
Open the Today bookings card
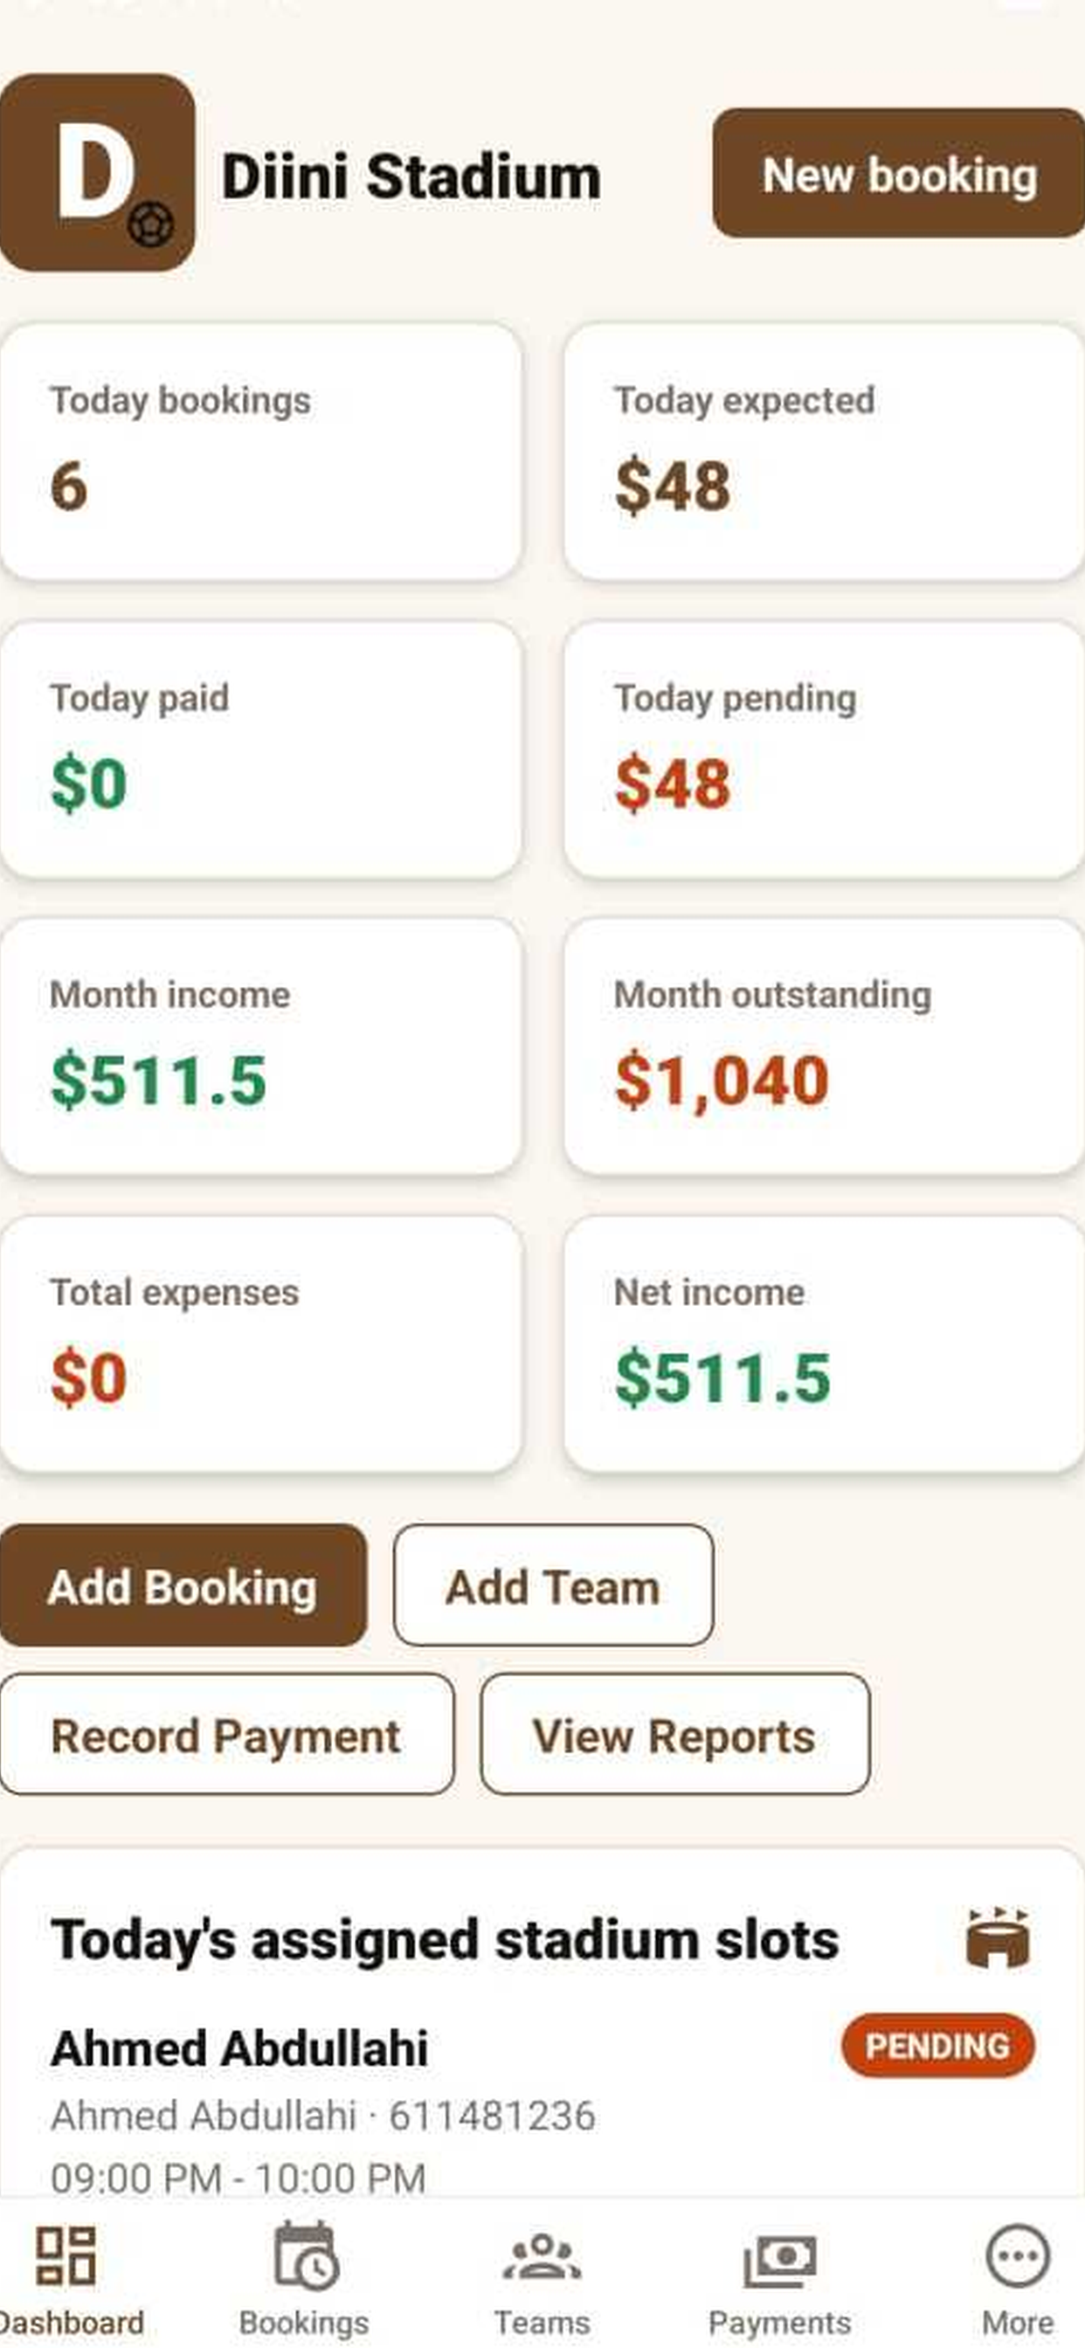[x=262, y=452]
